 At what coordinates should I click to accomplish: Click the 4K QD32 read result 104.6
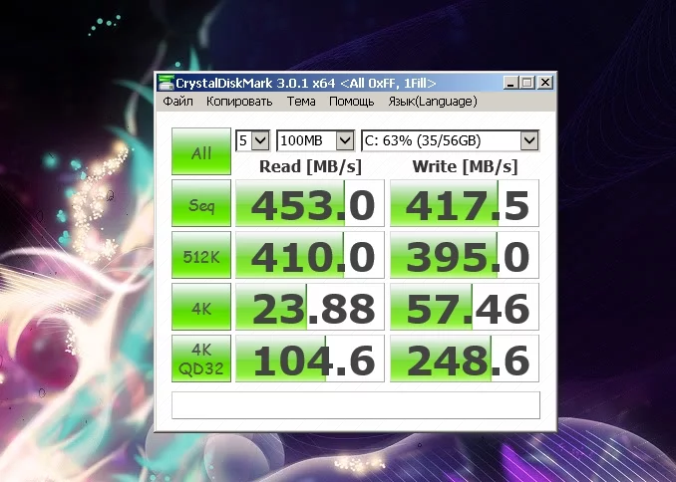[309, 359]
